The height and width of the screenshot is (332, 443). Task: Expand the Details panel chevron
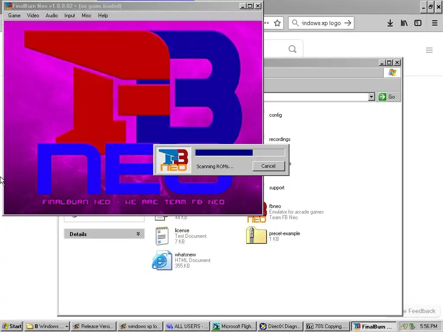[138, 234]
